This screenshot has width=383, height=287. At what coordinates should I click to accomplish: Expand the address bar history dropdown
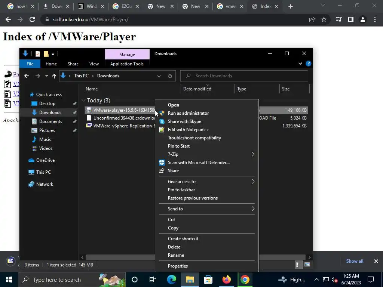click(x=159, y=76)
